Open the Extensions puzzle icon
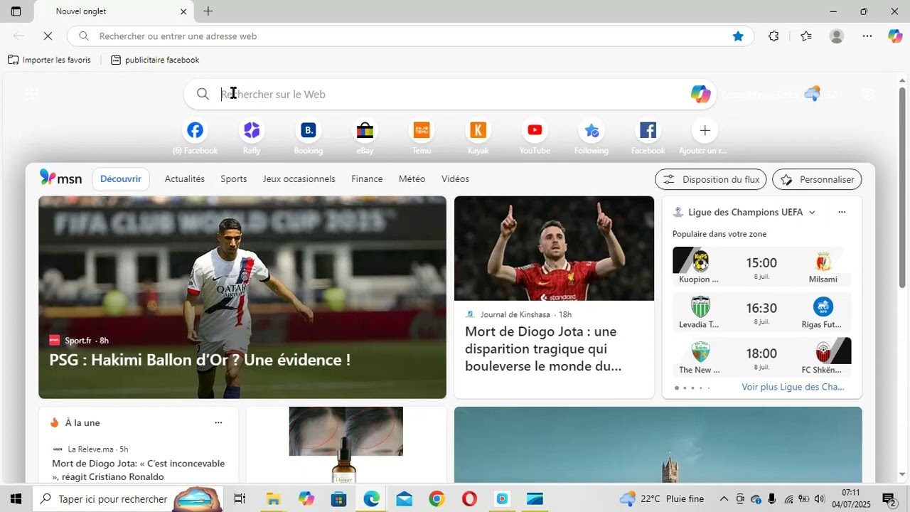Screen dimensions: 910x512 [x=773, y=36]
